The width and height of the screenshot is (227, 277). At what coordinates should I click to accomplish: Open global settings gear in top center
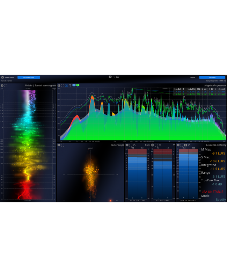pyautogui.click(x=110, y=77)
